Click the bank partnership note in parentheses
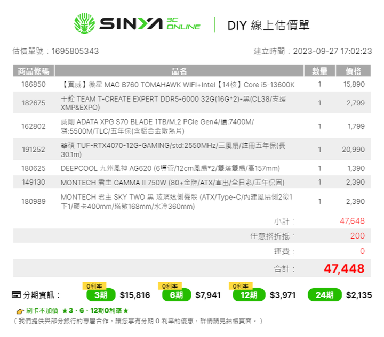384x337 pixels. pos(138,320)
